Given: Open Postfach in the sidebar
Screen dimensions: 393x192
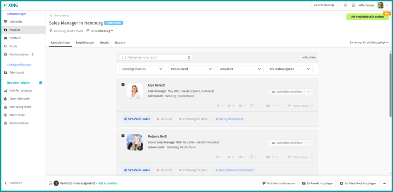Looking at the screenshot, I should (x=15, y=38).
